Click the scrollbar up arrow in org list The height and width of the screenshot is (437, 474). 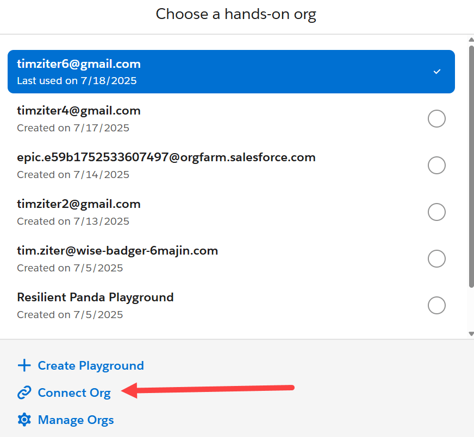point(471,40)
